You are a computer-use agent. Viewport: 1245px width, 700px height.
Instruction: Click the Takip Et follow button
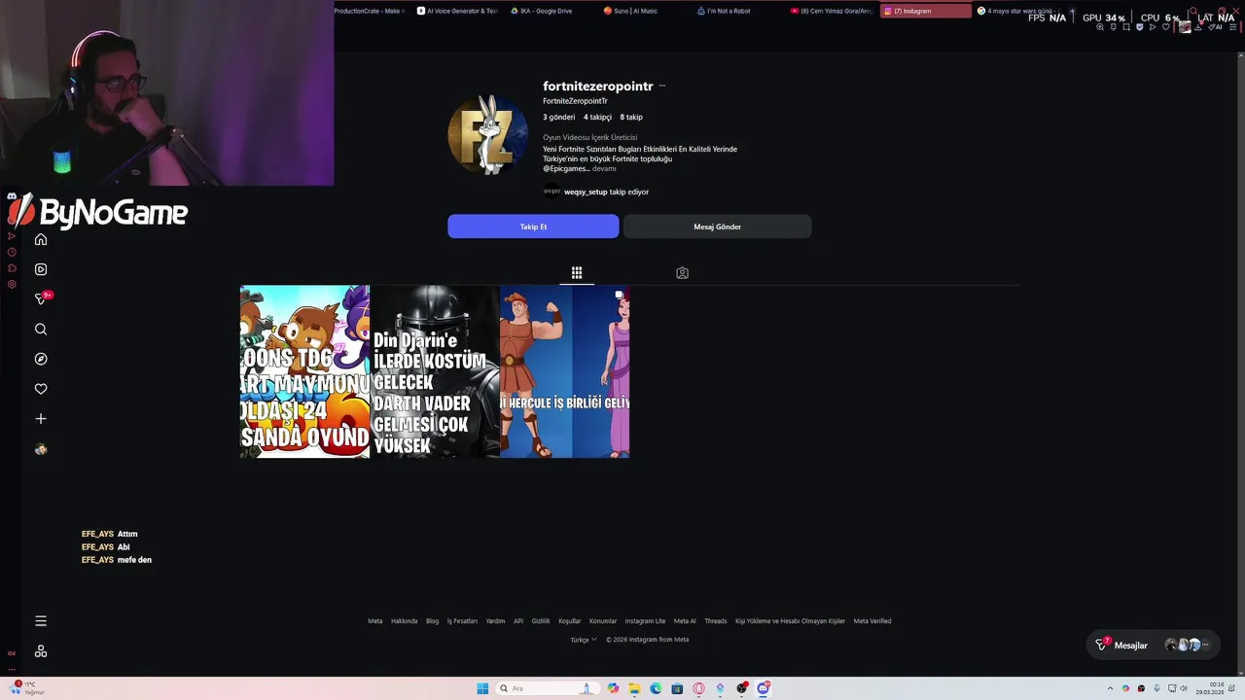[x=533, y=227]
